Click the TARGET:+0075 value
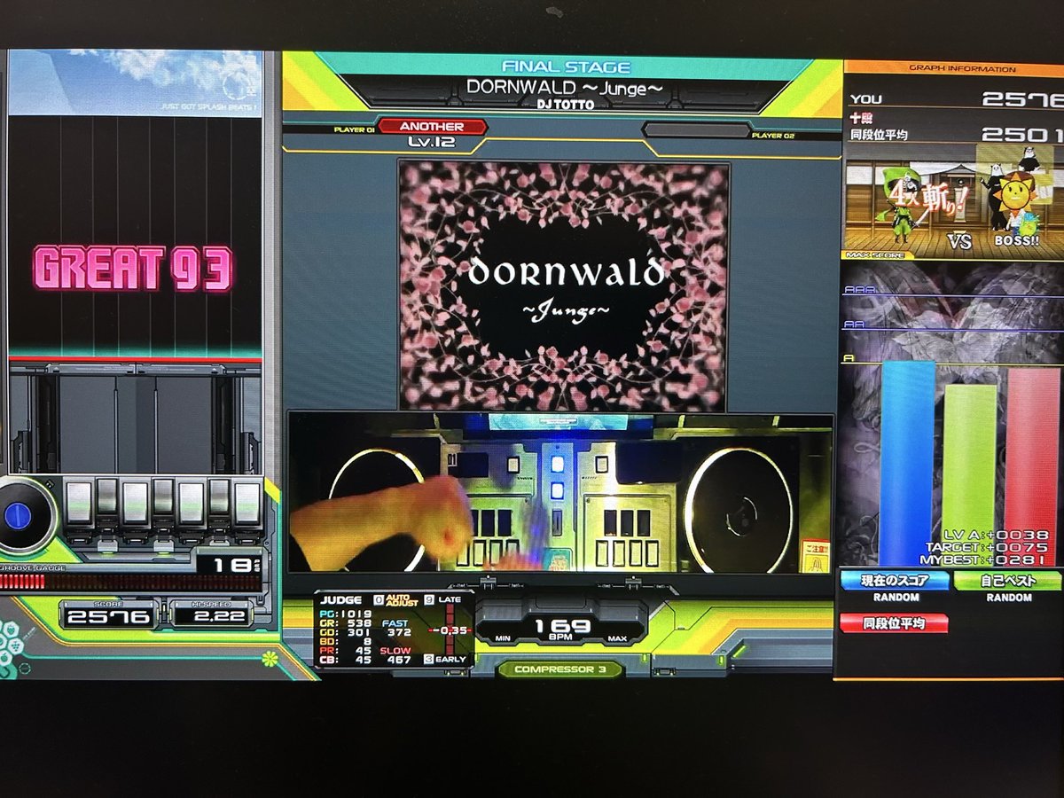 pyautogui.click(x=987, y=547)
